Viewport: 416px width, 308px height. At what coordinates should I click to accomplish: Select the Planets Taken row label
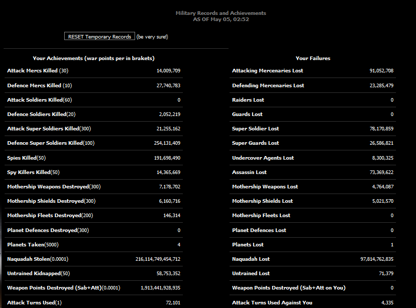click(32, 245)
